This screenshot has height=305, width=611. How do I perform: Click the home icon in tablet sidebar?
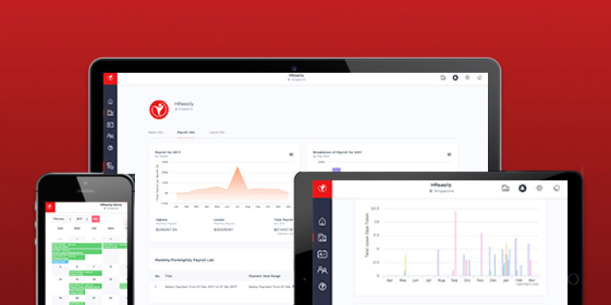(x=322, y=222)
